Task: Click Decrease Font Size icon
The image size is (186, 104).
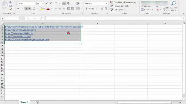Action: [51, 4]
